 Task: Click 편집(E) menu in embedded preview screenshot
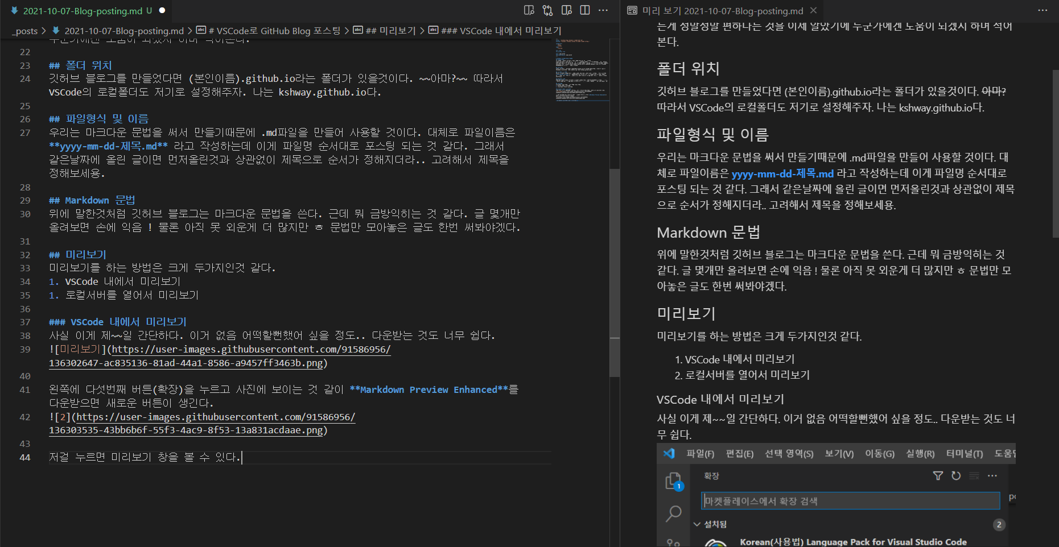coord(740,454)
